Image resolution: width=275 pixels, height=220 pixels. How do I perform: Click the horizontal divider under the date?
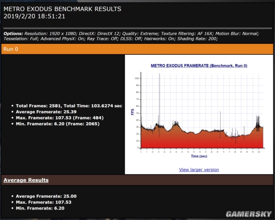click(137, 28)
